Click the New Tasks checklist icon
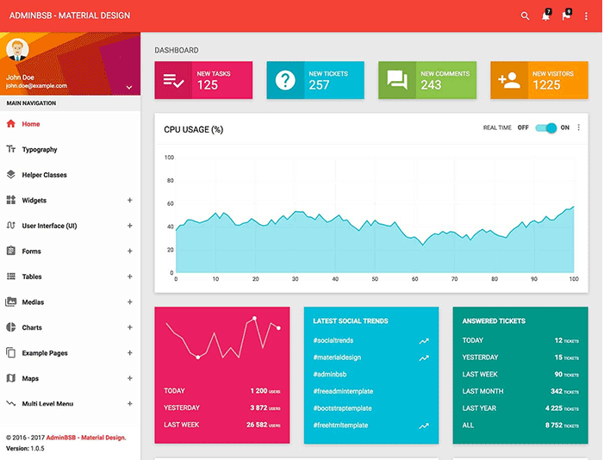604x460 pixels. coord(173,80)
